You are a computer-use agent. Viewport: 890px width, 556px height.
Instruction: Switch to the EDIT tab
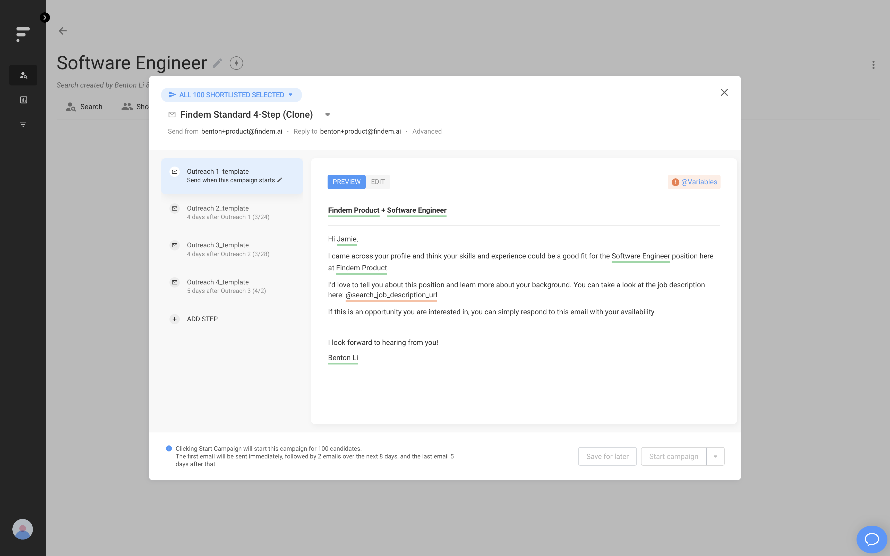(378, 182)
